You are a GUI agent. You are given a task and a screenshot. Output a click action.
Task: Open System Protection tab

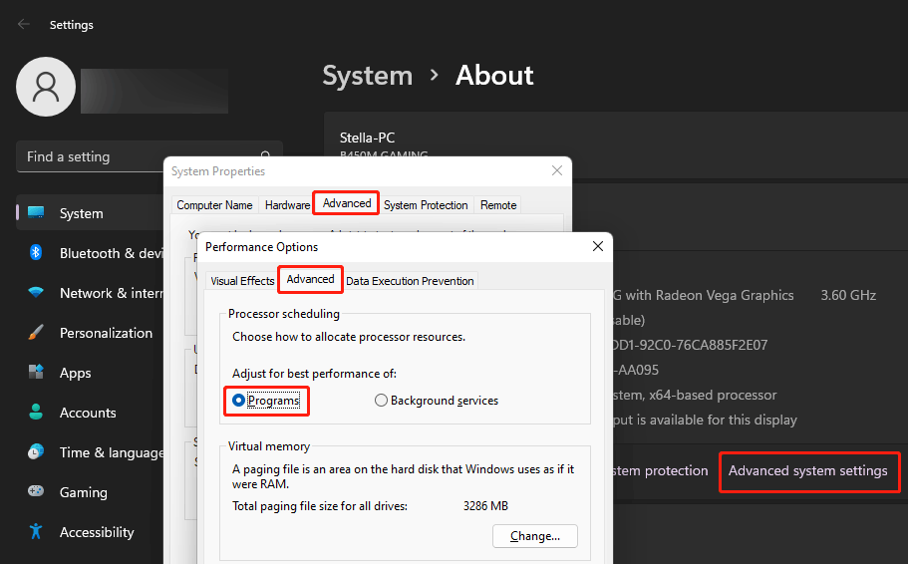426,205
